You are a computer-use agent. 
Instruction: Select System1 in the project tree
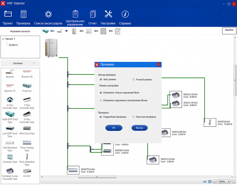pos(13,45)
